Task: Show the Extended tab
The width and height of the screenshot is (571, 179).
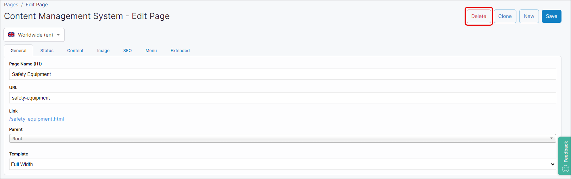Action: point(180,51)
